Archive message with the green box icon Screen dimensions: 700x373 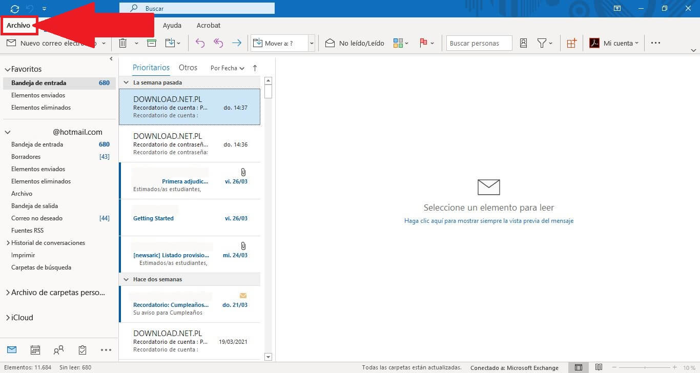tap(152, 43)
